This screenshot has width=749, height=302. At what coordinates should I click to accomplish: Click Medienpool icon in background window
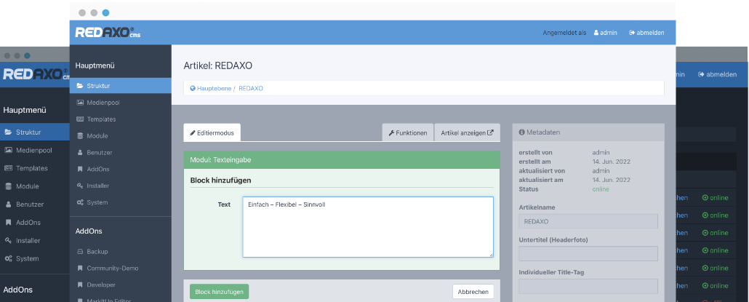[8, 150]
